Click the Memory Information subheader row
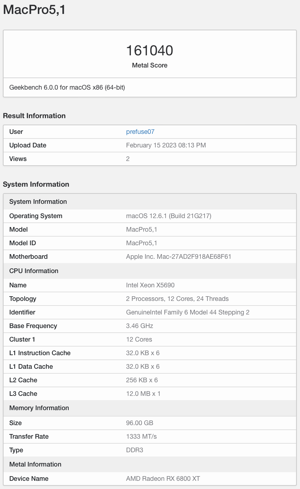This screenshot has height=489, width=300. (150, 408)
